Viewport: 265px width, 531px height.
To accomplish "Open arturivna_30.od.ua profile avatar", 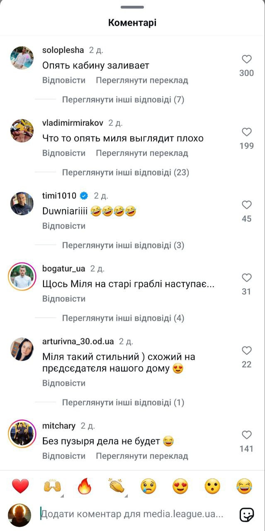I will 22,349.
